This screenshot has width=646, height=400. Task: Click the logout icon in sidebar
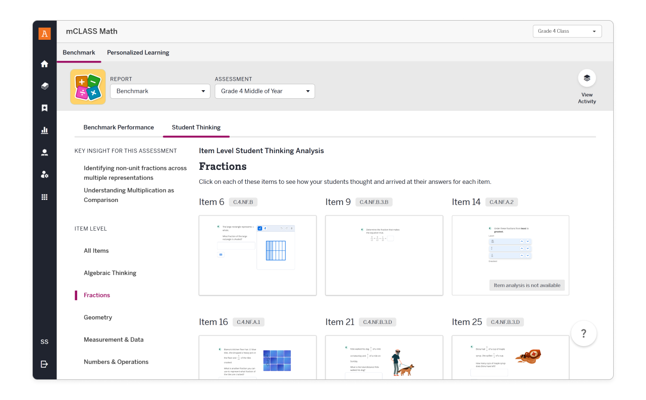44,364
